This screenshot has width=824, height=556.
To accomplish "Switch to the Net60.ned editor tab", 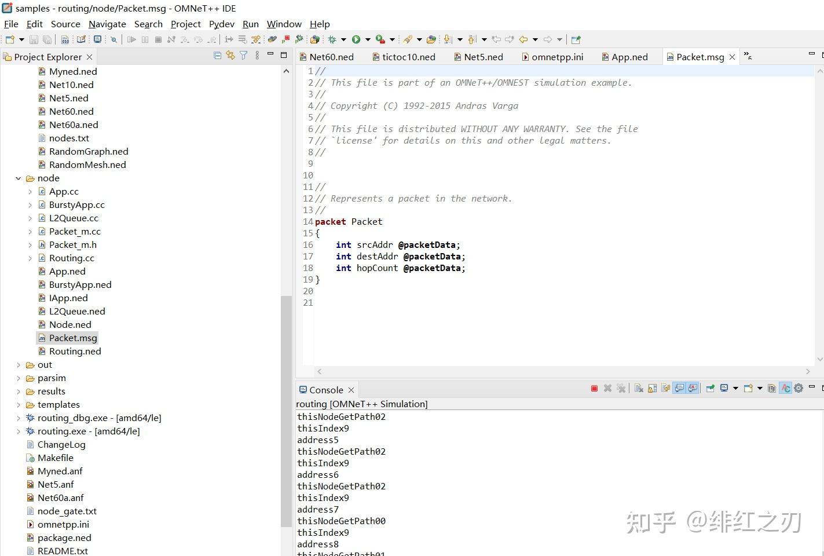I will pyautogui.click(x=327, y=57).
